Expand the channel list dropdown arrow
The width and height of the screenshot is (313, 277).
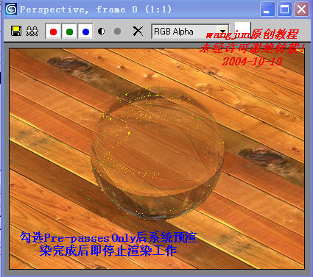click(x=223, y=32)
